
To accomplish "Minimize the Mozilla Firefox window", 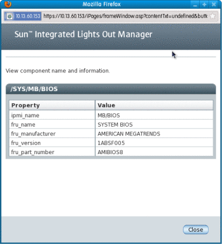I will click(195, 4).
